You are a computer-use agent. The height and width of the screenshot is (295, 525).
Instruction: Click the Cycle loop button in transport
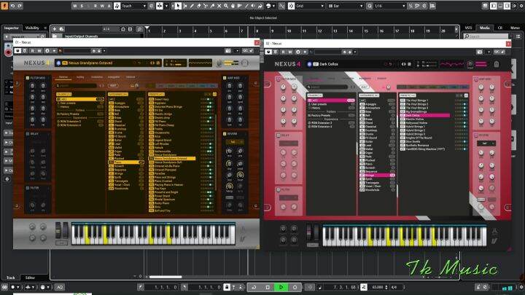[254, 288]
